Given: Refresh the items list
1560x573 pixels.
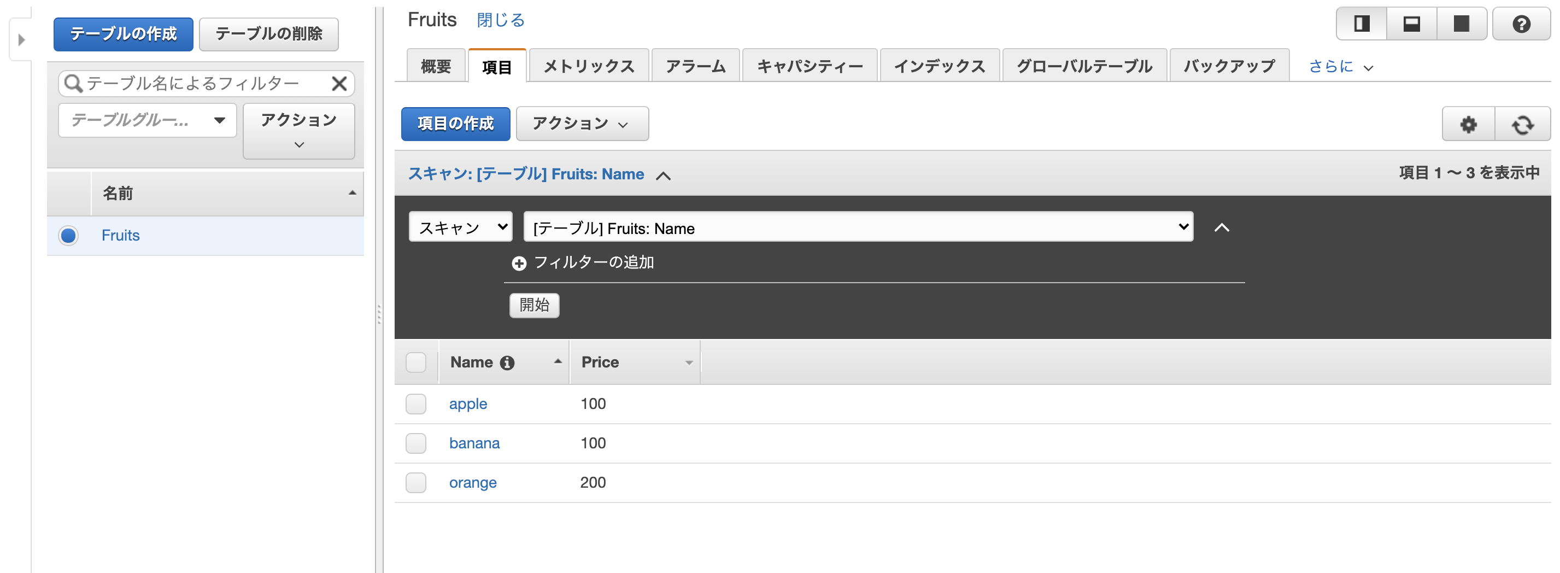Looking at the screenshot, I should tap(1522, 124).
